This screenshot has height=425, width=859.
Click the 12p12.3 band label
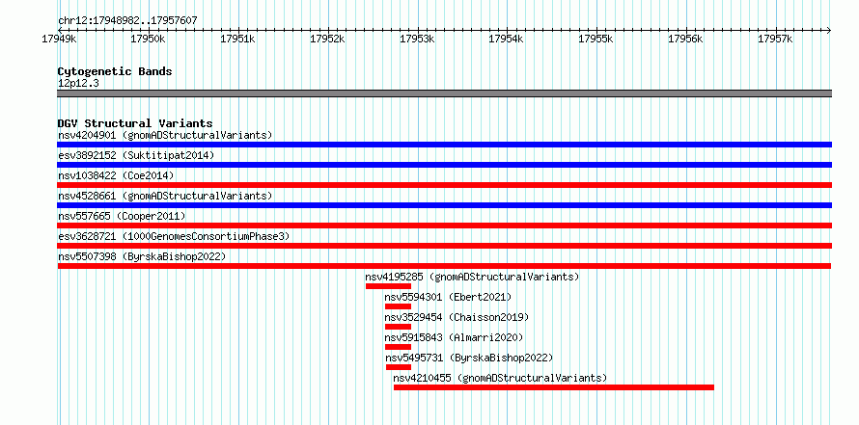pyautogui.click(x=78, y=84)
